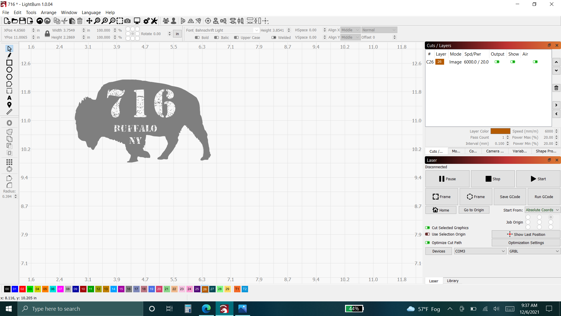Switch to the Camera tab
Viewport: 561px width, 316px height.
point(495,151)
